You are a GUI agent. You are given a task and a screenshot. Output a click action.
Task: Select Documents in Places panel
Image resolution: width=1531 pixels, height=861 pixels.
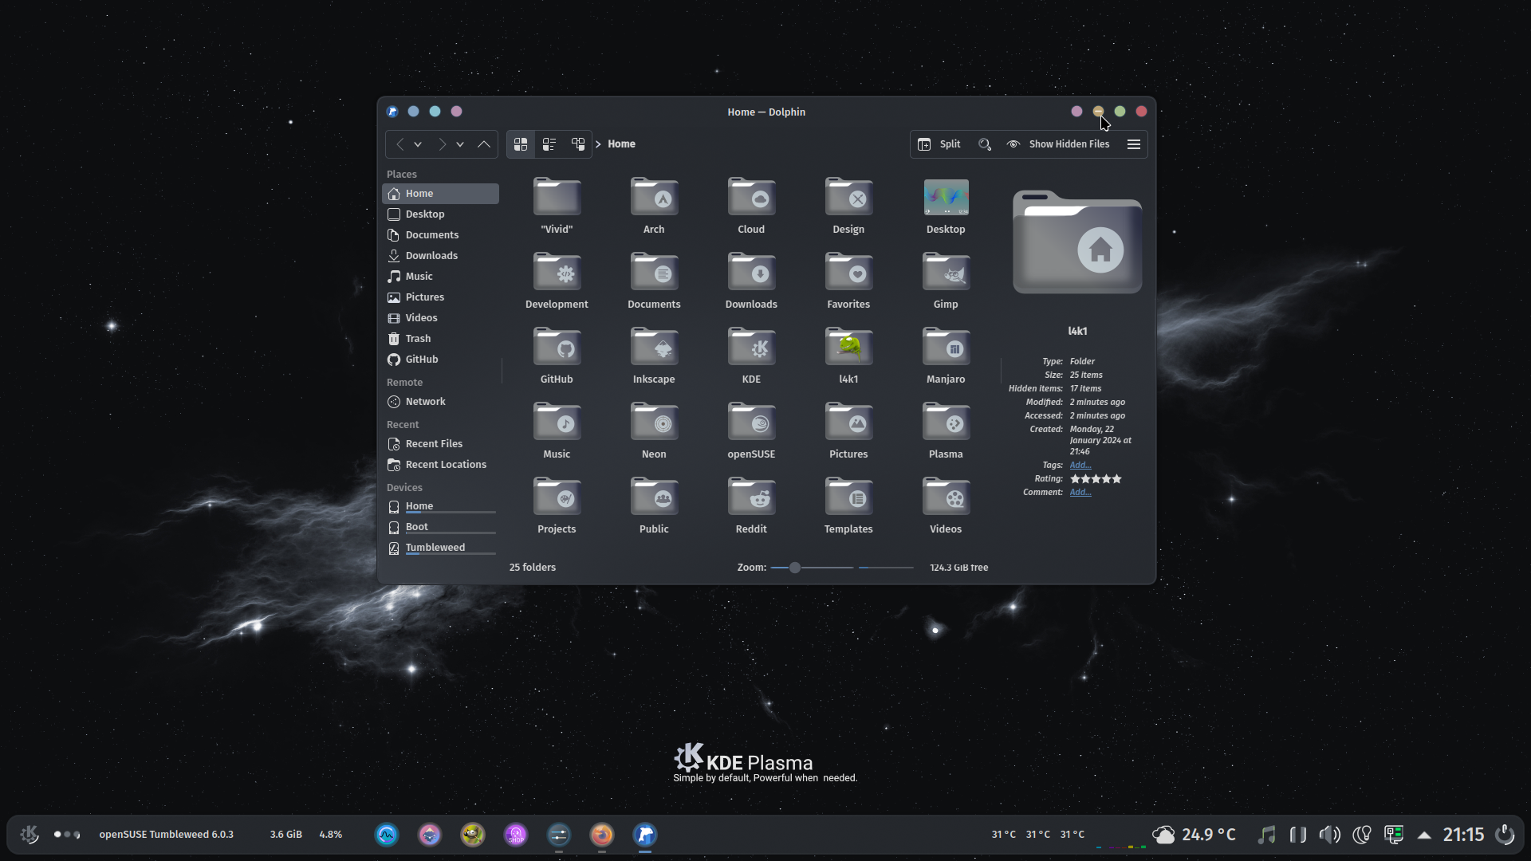(x=440, y=235)
